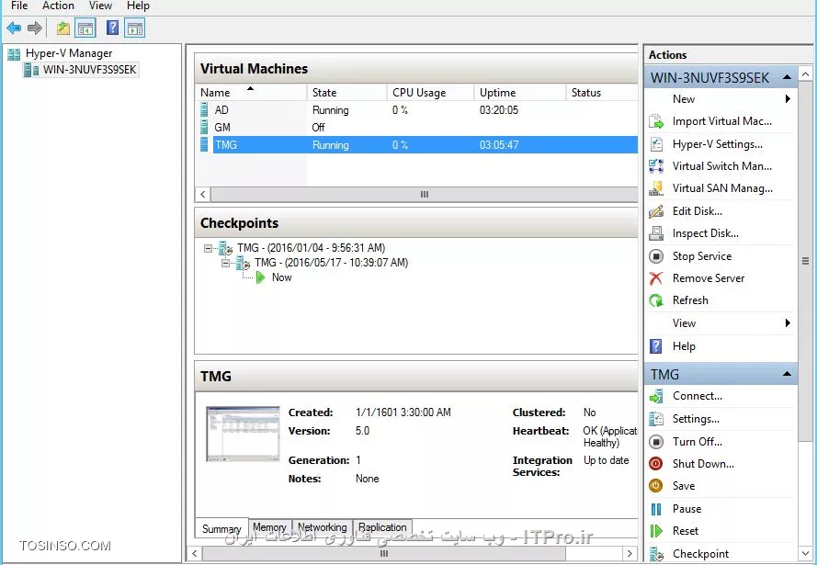This screenshot has height=565, width=817.
Task: Click the Actions pane scroll down arrow
Action: click(805, 553)
